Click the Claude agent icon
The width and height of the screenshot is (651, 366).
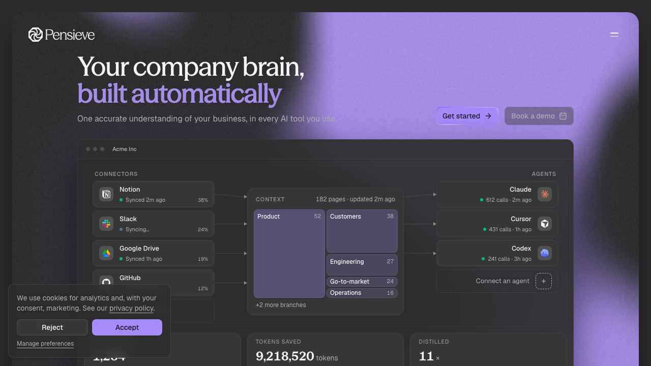pyautogui.click(x=545, y=194)
